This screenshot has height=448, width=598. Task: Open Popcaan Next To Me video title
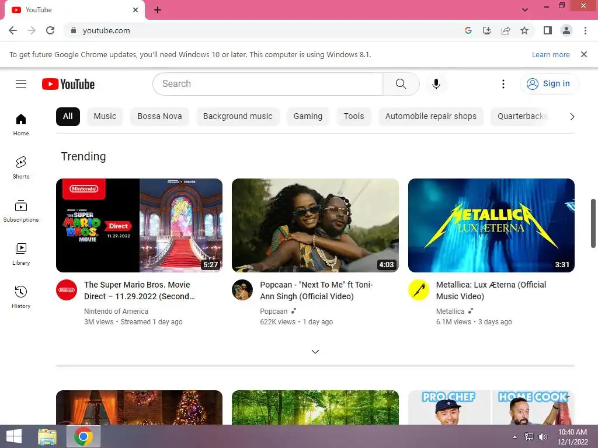point(316,290)
